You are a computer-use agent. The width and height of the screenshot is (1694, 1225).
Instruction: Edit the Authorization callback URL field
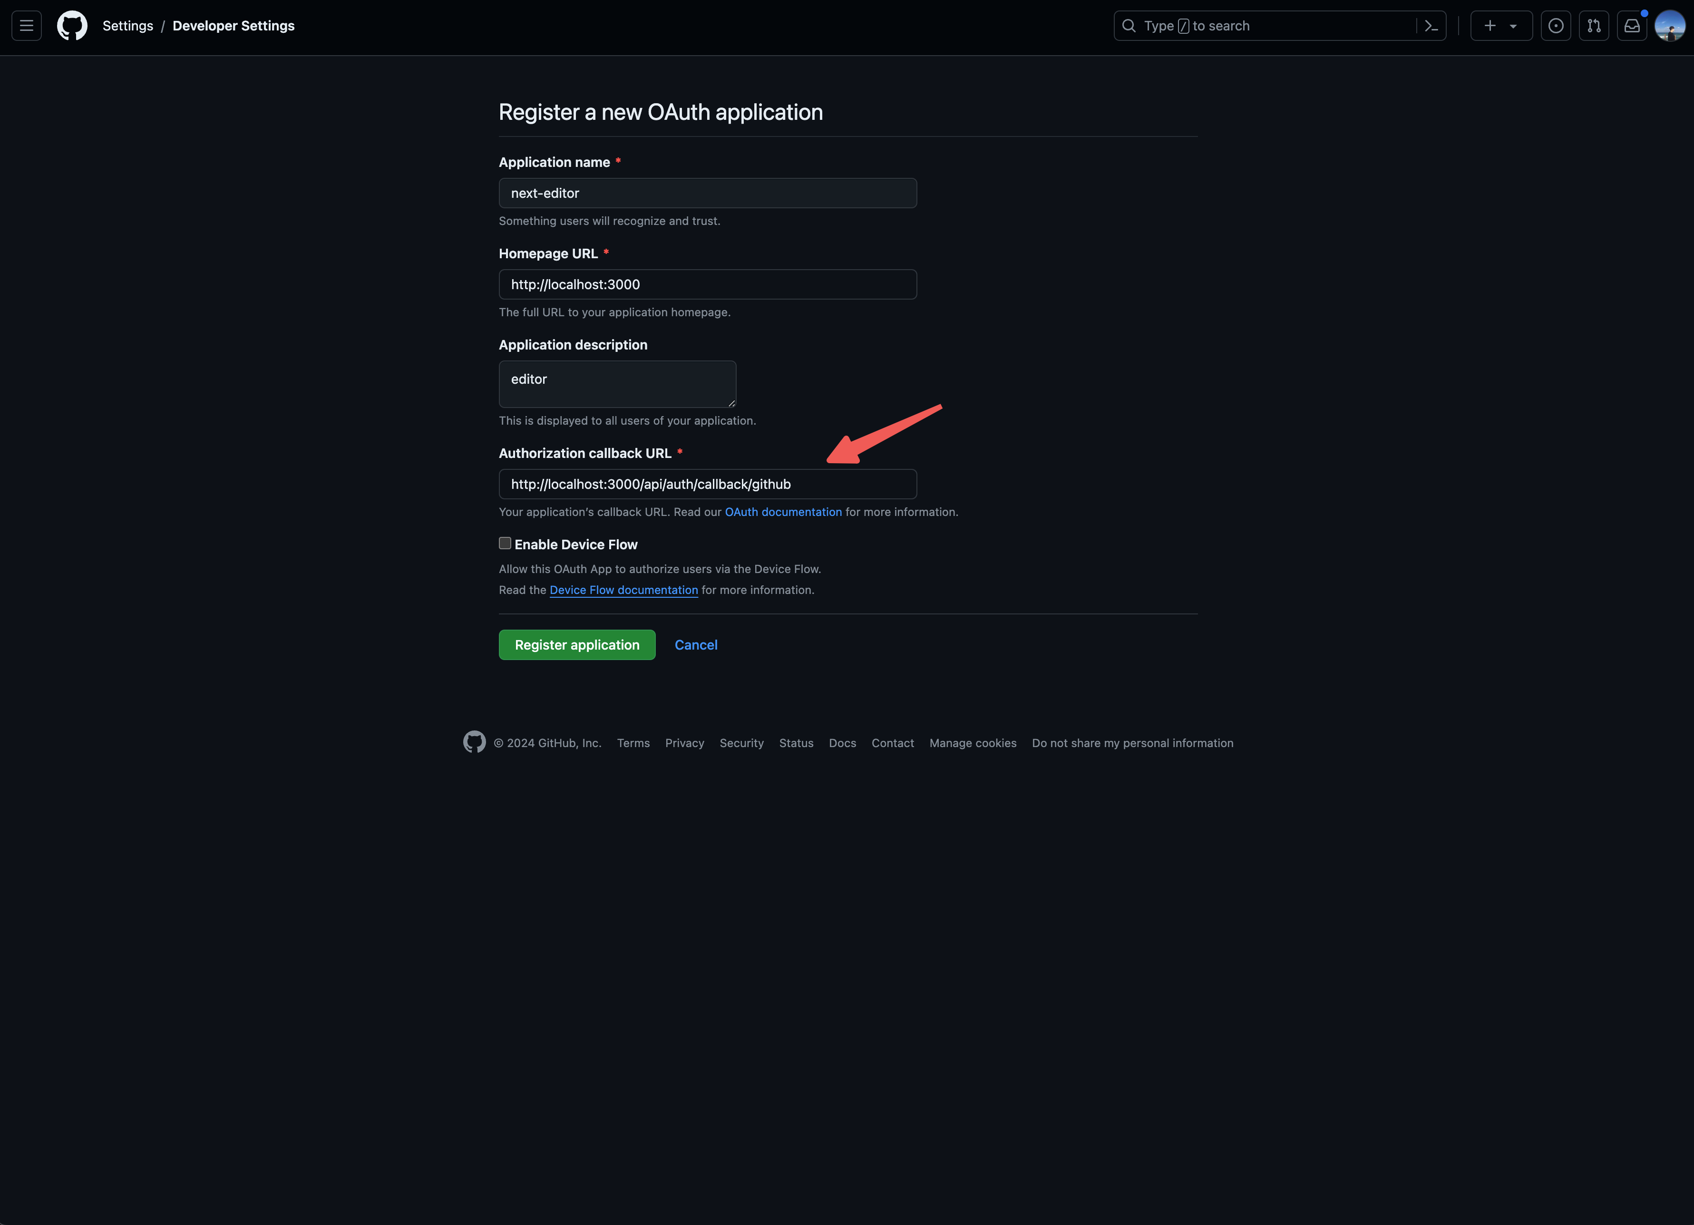pos(707,484)
